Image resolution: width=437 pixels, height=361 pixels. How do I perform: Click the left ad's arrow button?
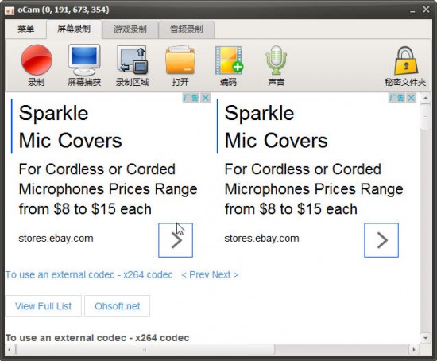tap(176, 240)
